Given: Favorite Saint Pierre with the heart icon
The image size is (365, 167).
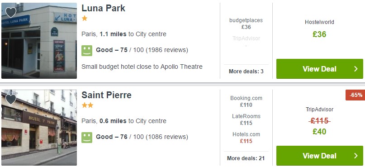Looking at the screenshot, I should click(11, 99).
